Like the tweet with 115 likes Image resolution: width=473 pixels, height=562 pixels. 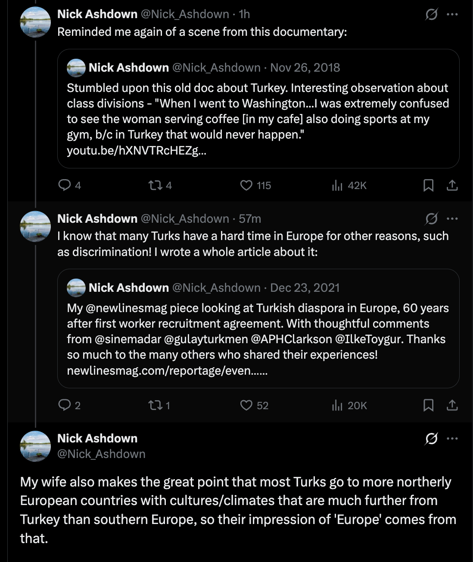click(x=246, y=186)
